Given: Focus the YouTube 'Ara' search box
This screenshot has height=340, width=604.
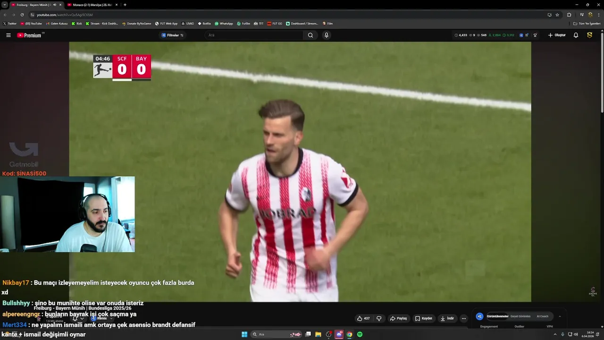Looking at the screenshot, I should (255, 35).
